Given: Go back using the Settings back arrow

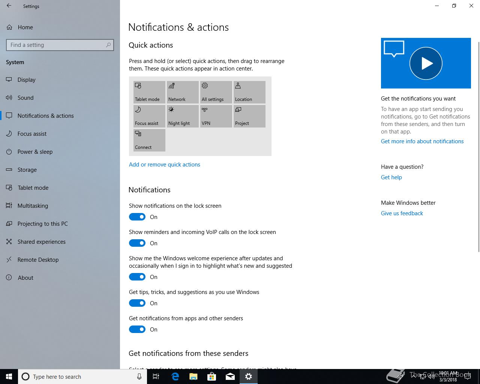Looking at the screenshot, I should tap(9, 6).
